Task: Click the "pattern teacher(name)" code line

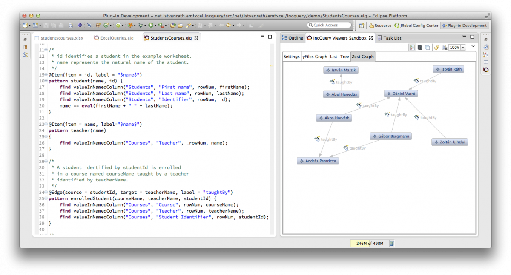Action: click(77, 130)
